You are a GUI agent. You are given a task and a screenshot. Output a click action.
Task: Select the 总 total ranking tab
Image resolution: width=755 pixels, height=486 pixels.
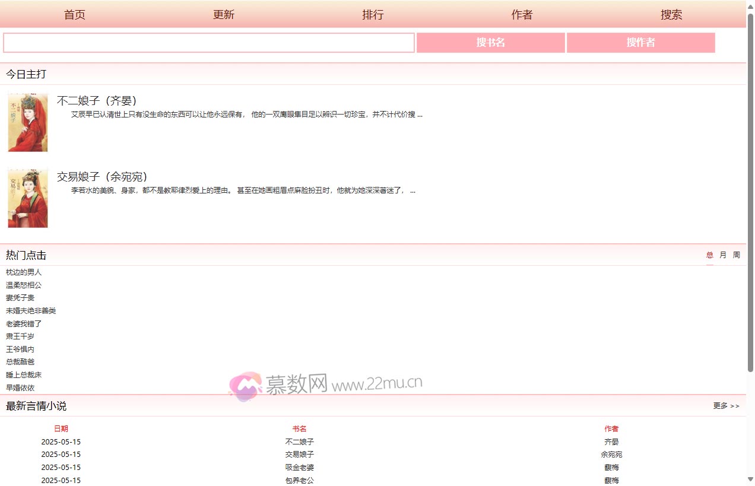tap(709, 255)
